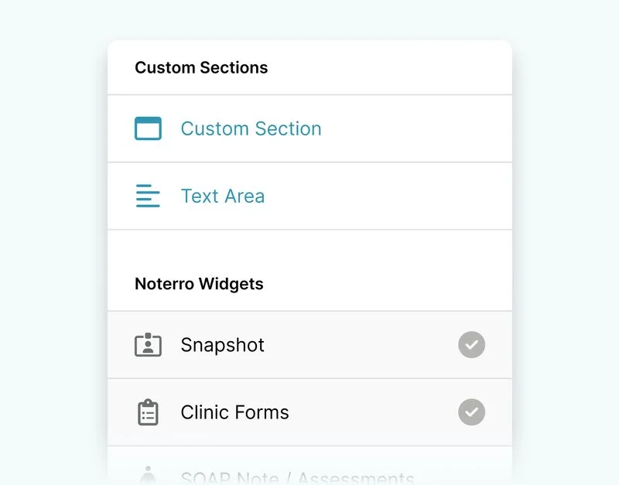The width and height of the screenshot is (619, 485).
Task: Click the Snapshot label text
Action: 222,345
